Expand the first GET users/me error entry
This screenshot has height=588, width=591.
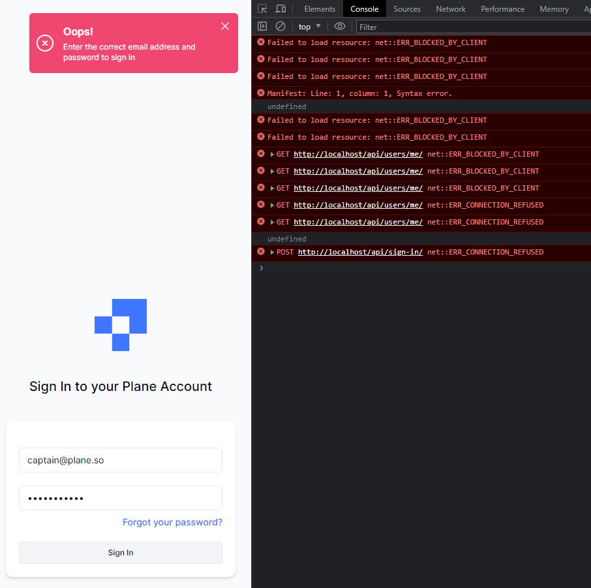(x=272, y=154)
